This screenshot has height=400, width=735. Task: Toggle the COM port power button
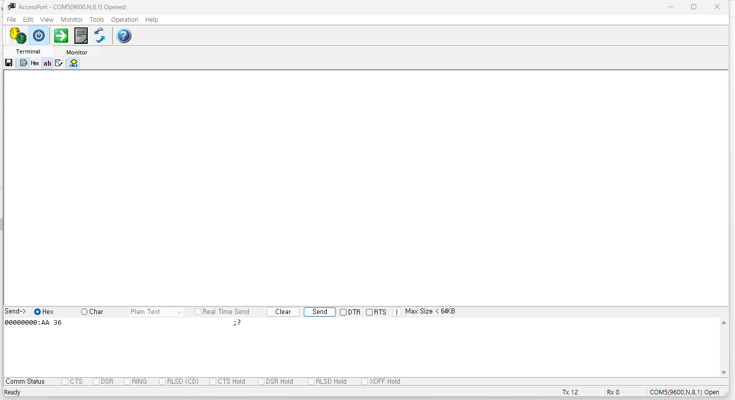[x=39, y=36]
